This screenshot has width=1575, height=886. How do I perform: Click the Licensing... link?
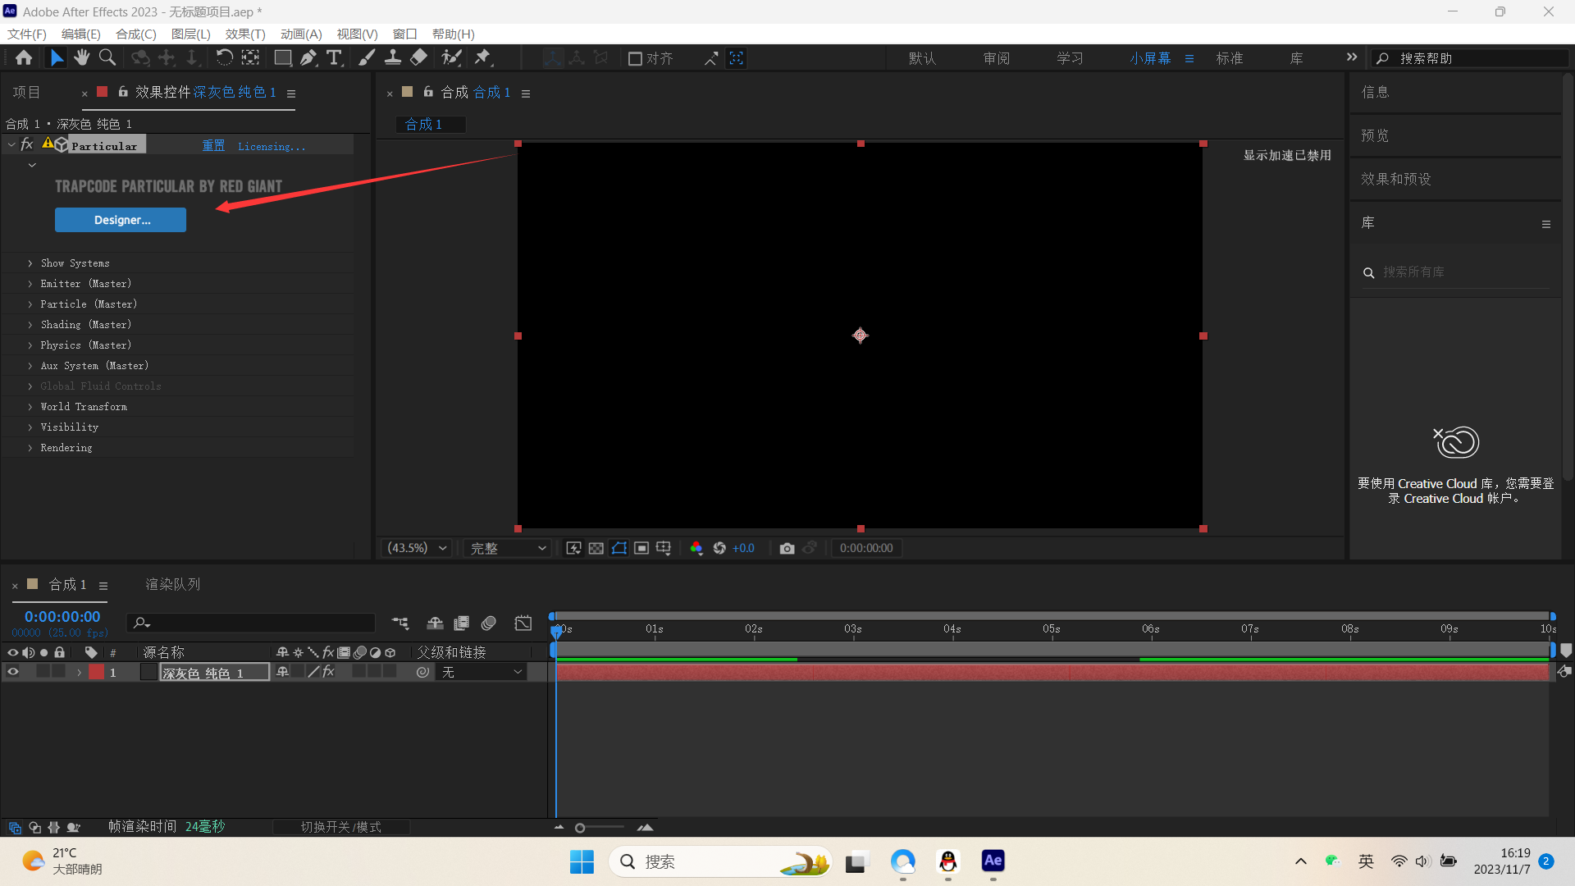point(272,146)
